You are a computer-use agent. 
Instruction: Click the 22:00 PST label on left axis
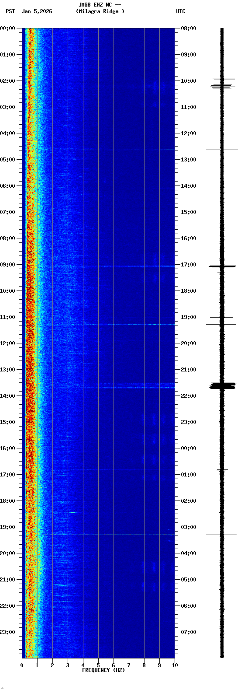(8, 606)
